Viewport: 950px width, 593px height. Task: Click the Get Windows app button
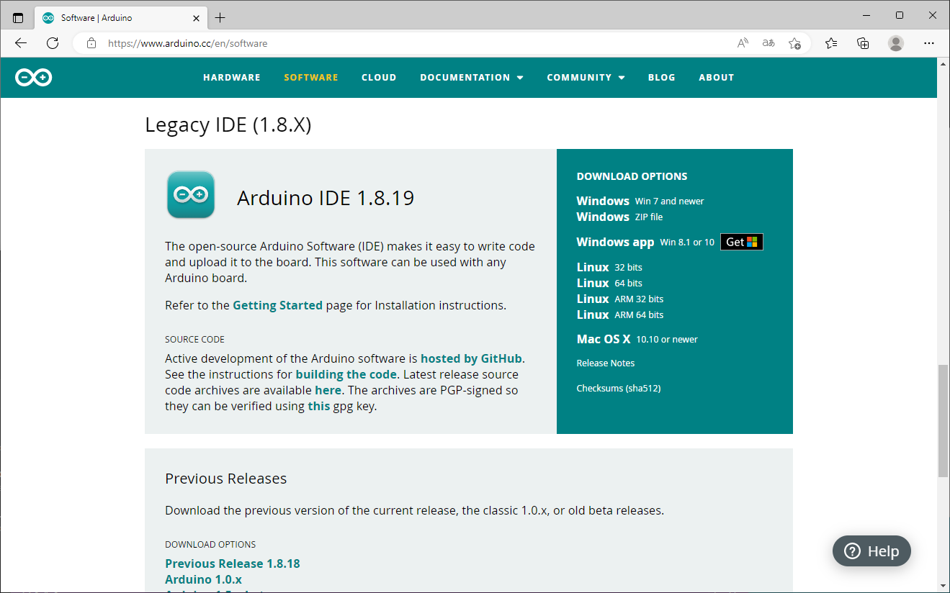[x=741, y=242]
